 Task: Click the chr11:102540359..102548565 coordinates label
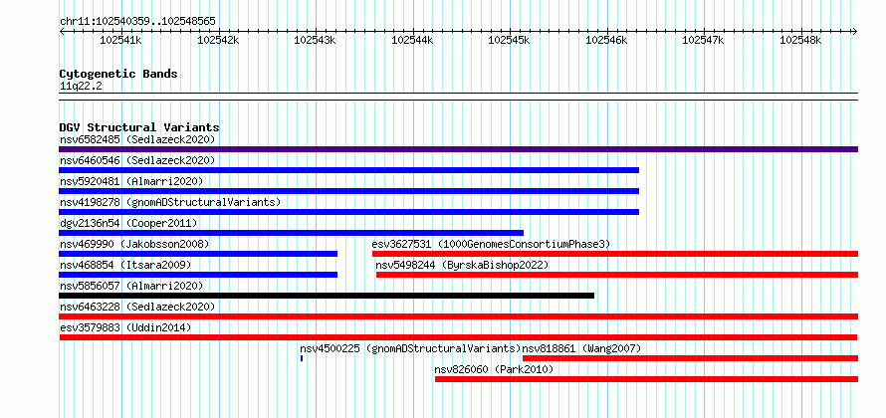coord(137,21)
